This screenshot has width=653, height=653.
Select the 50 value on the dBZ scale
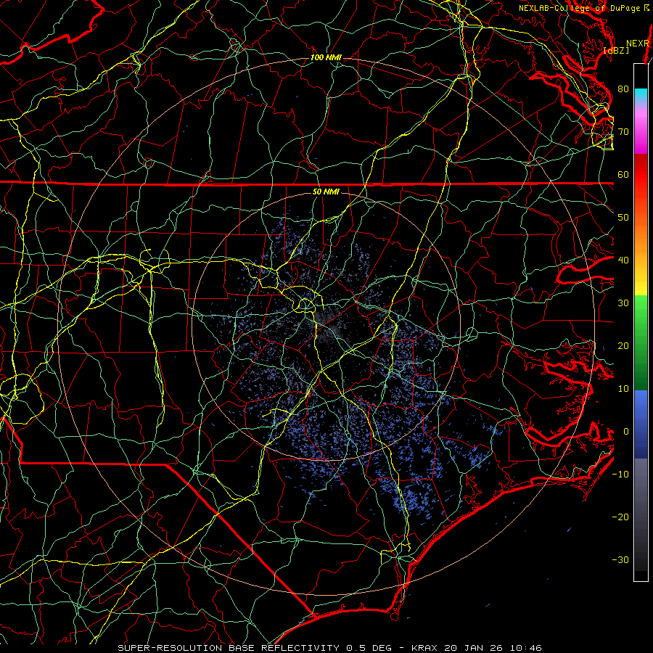pos(623,218)
